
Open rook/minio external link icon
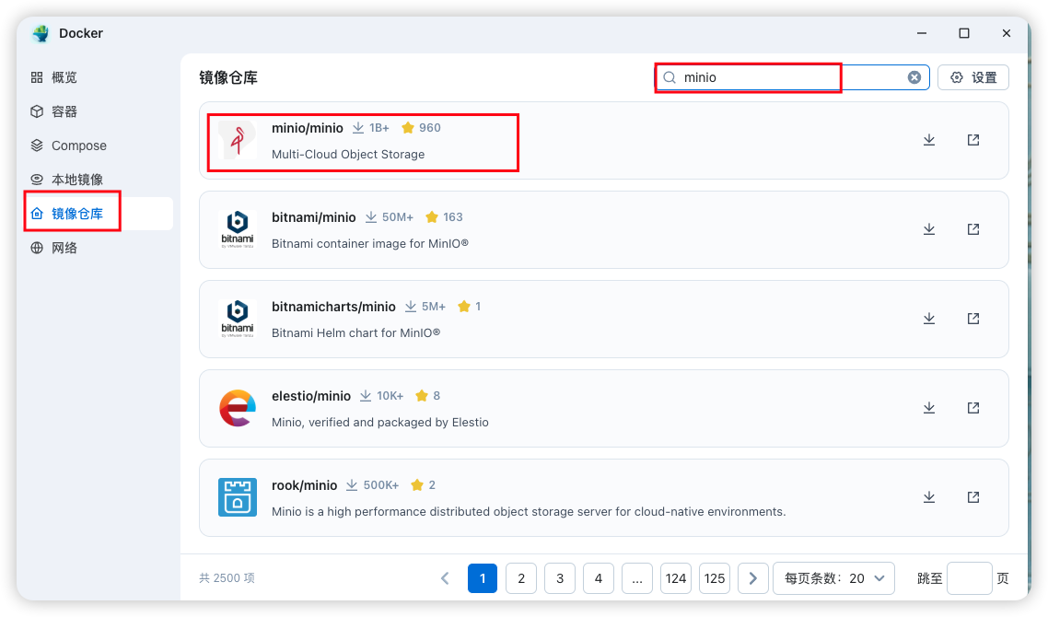973,496
